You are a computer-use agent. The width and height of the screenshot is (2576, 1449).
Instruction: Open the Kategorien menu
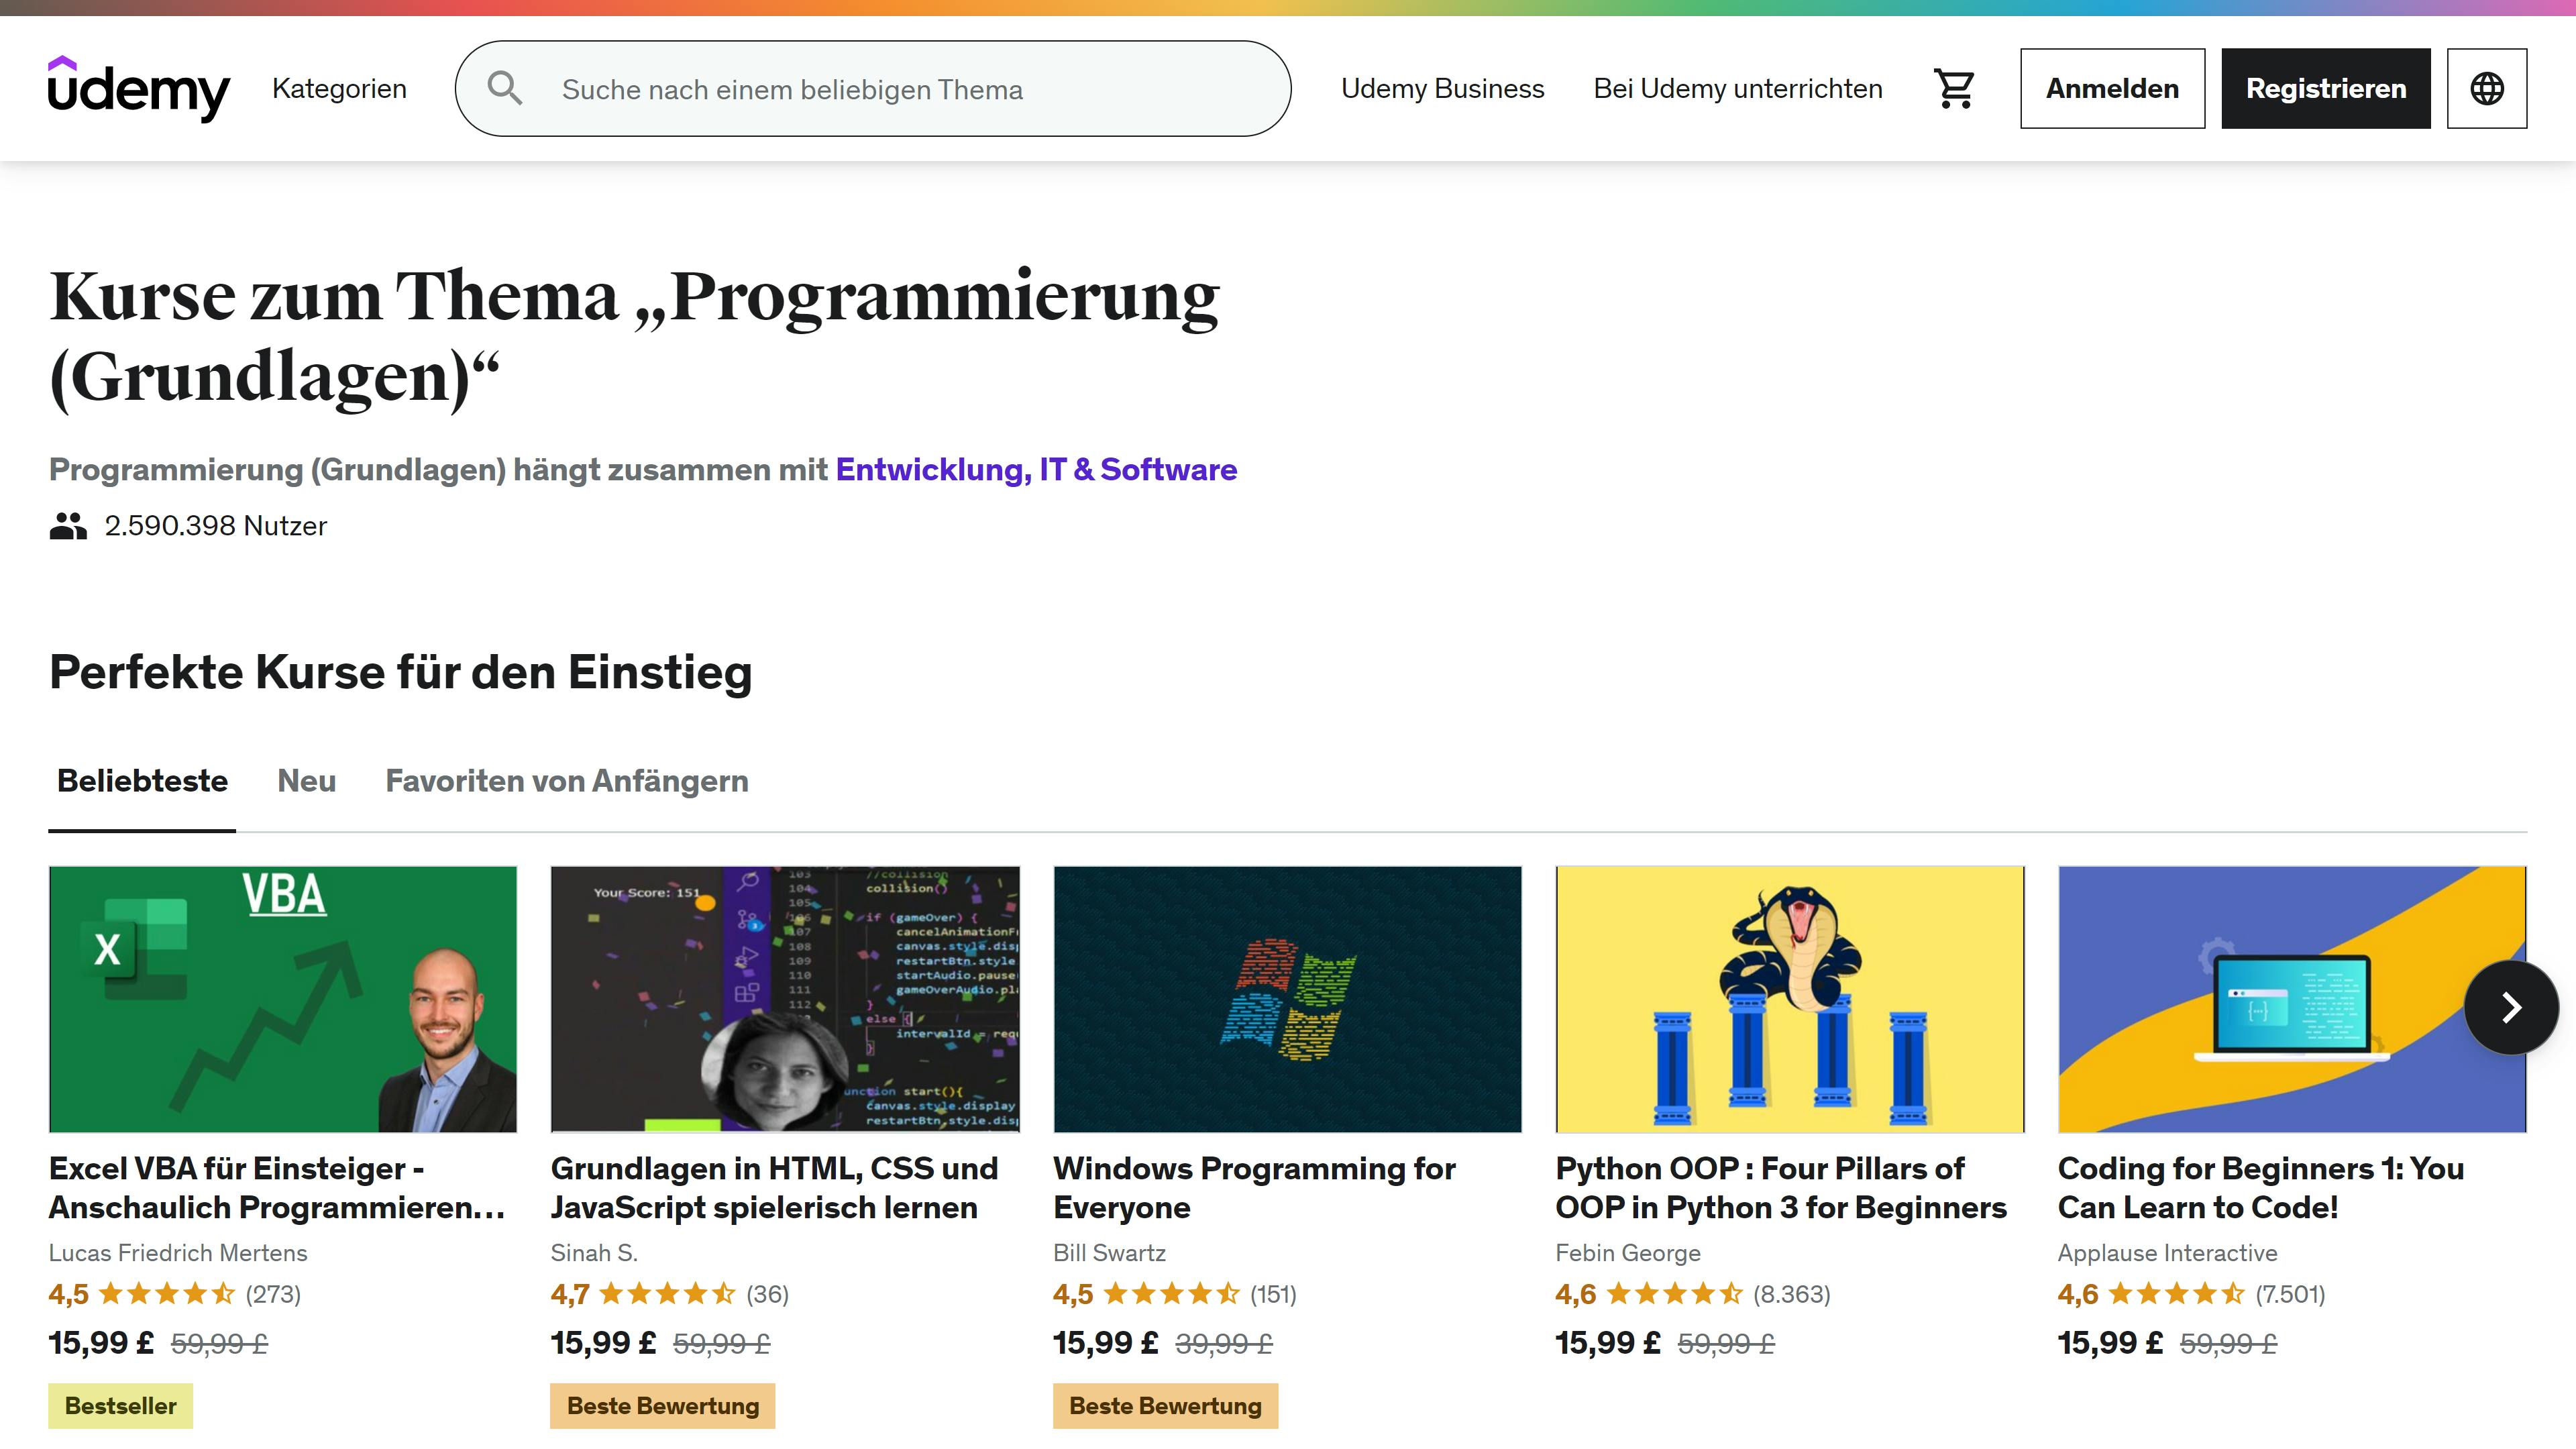point(339,88)
